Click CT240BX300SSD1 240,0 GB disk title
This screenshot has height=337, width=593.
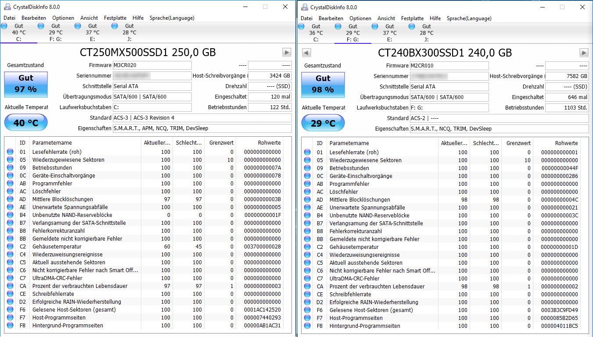click(445, 53)
